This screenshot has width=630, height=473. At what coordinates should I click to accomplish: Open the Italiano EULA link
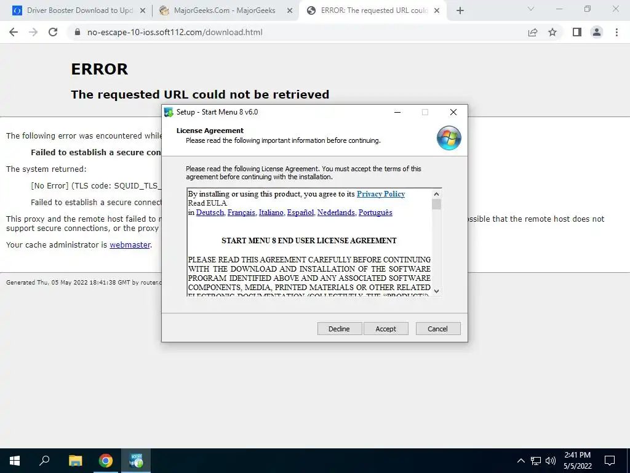point(271,212)
